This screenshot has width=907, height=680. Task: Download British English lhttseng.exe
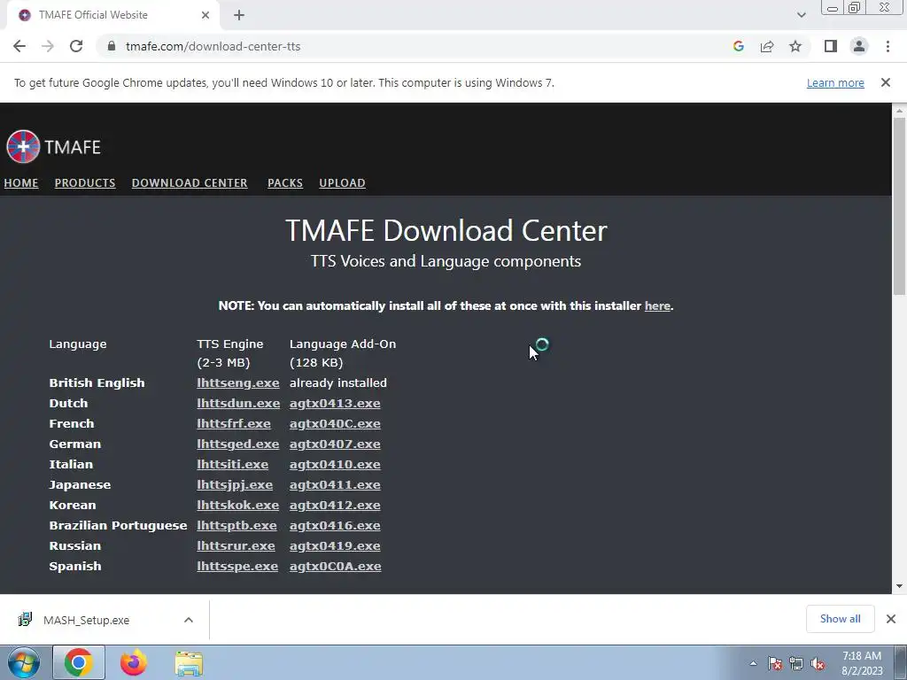[x=237, y=382]
